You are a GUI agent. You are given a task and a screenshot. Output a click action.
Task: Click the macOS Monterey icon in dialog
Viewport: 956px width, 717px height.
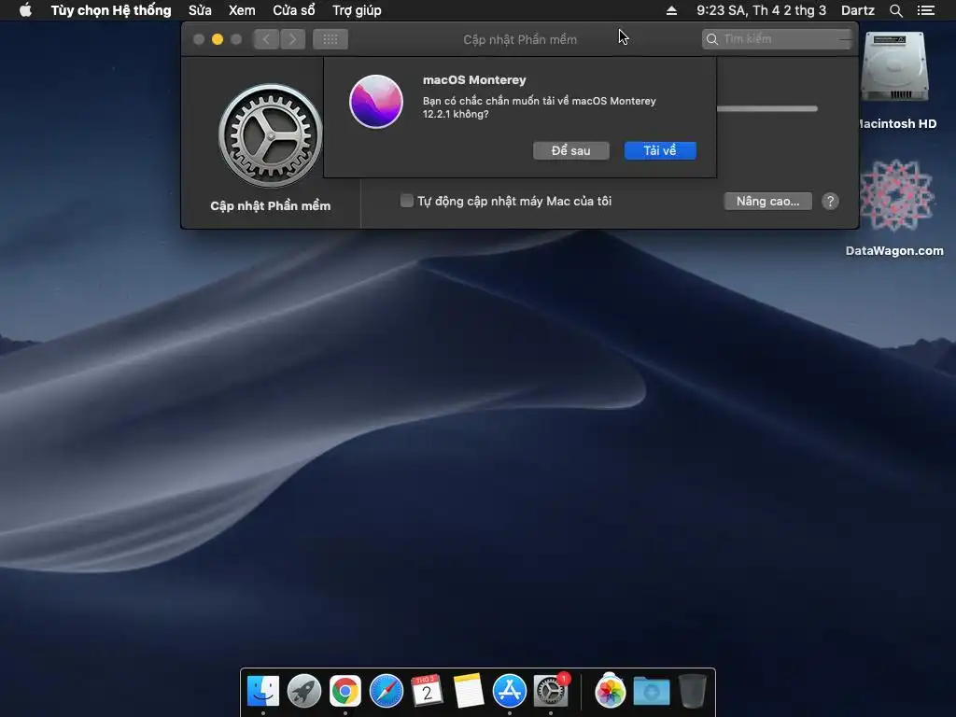(376, 102)
